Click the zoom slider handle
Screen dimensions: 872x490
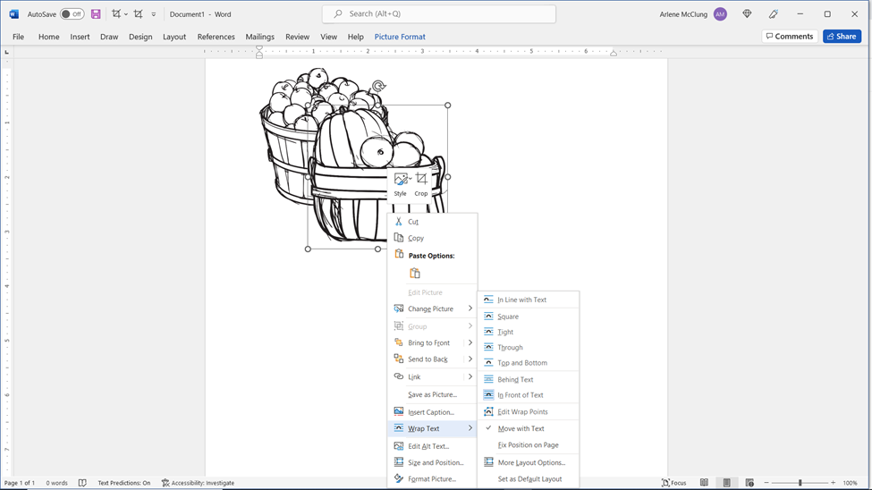point(800,483)
